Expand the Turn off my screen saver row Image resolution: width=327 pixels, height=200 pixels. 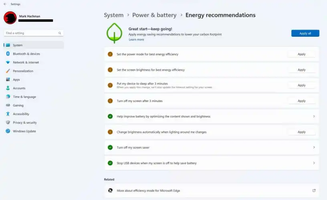tap(314, 148)
